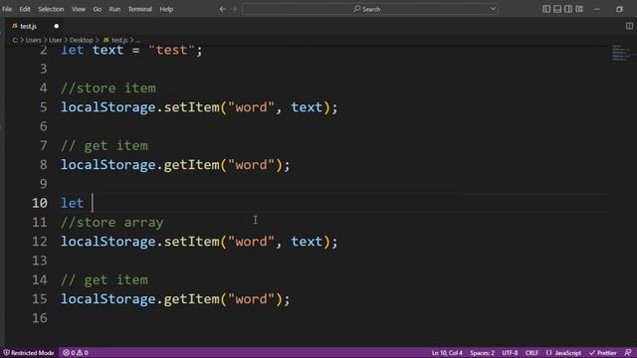Split the editor to the right
The width and height of the screenshot is (637, 358).
[x=629, y=26]
